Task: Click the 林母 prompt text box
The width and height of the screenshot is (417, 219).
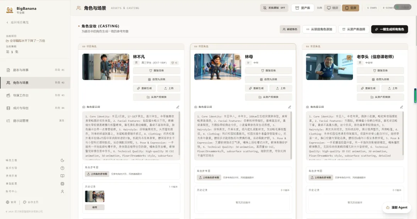Action: coord(243,136)
